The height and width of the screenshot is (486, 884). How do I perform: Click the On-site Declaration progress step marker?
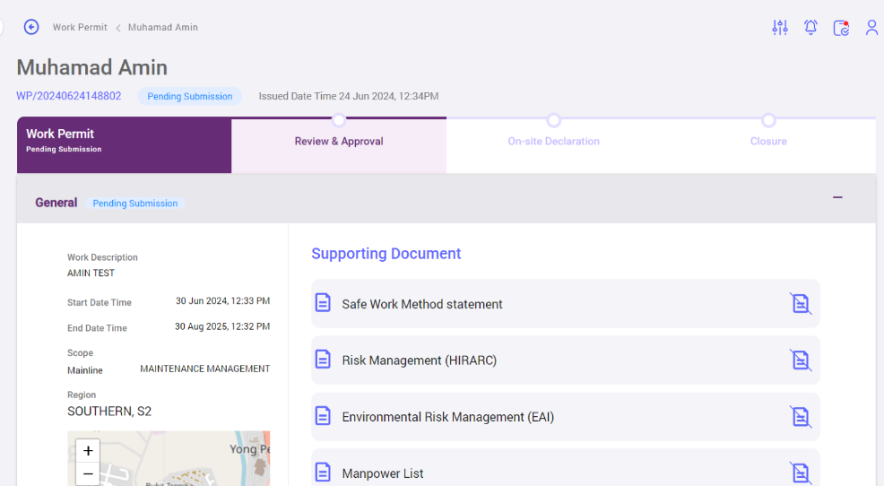tap(554, 120)
